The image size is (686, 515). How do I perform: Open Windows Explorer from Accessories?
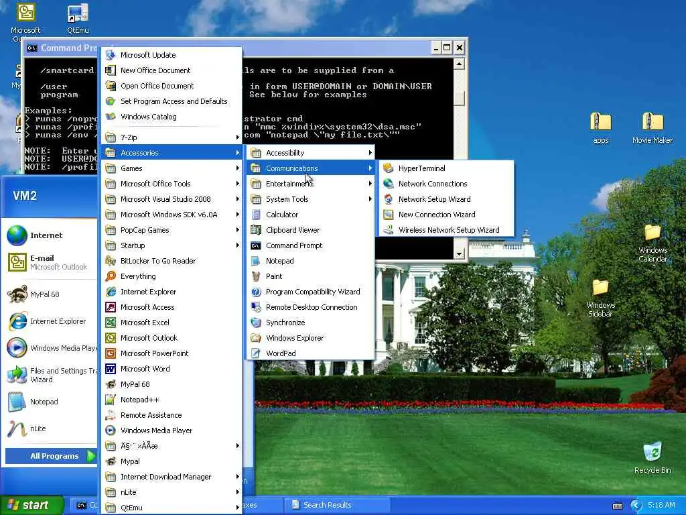click(x=311, y=338)
